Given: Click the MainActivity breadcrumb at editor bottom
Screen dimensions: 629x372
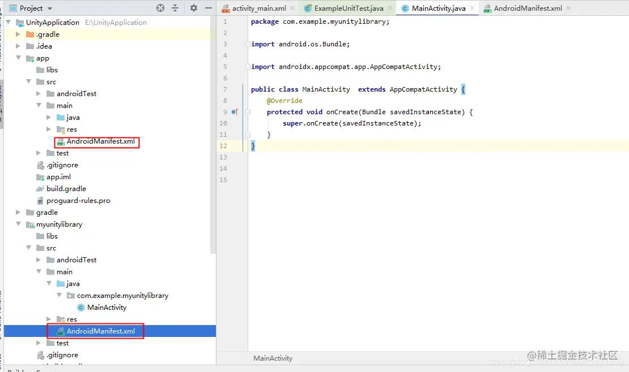Looking at the screenshot, I should (x=273, y=358).
